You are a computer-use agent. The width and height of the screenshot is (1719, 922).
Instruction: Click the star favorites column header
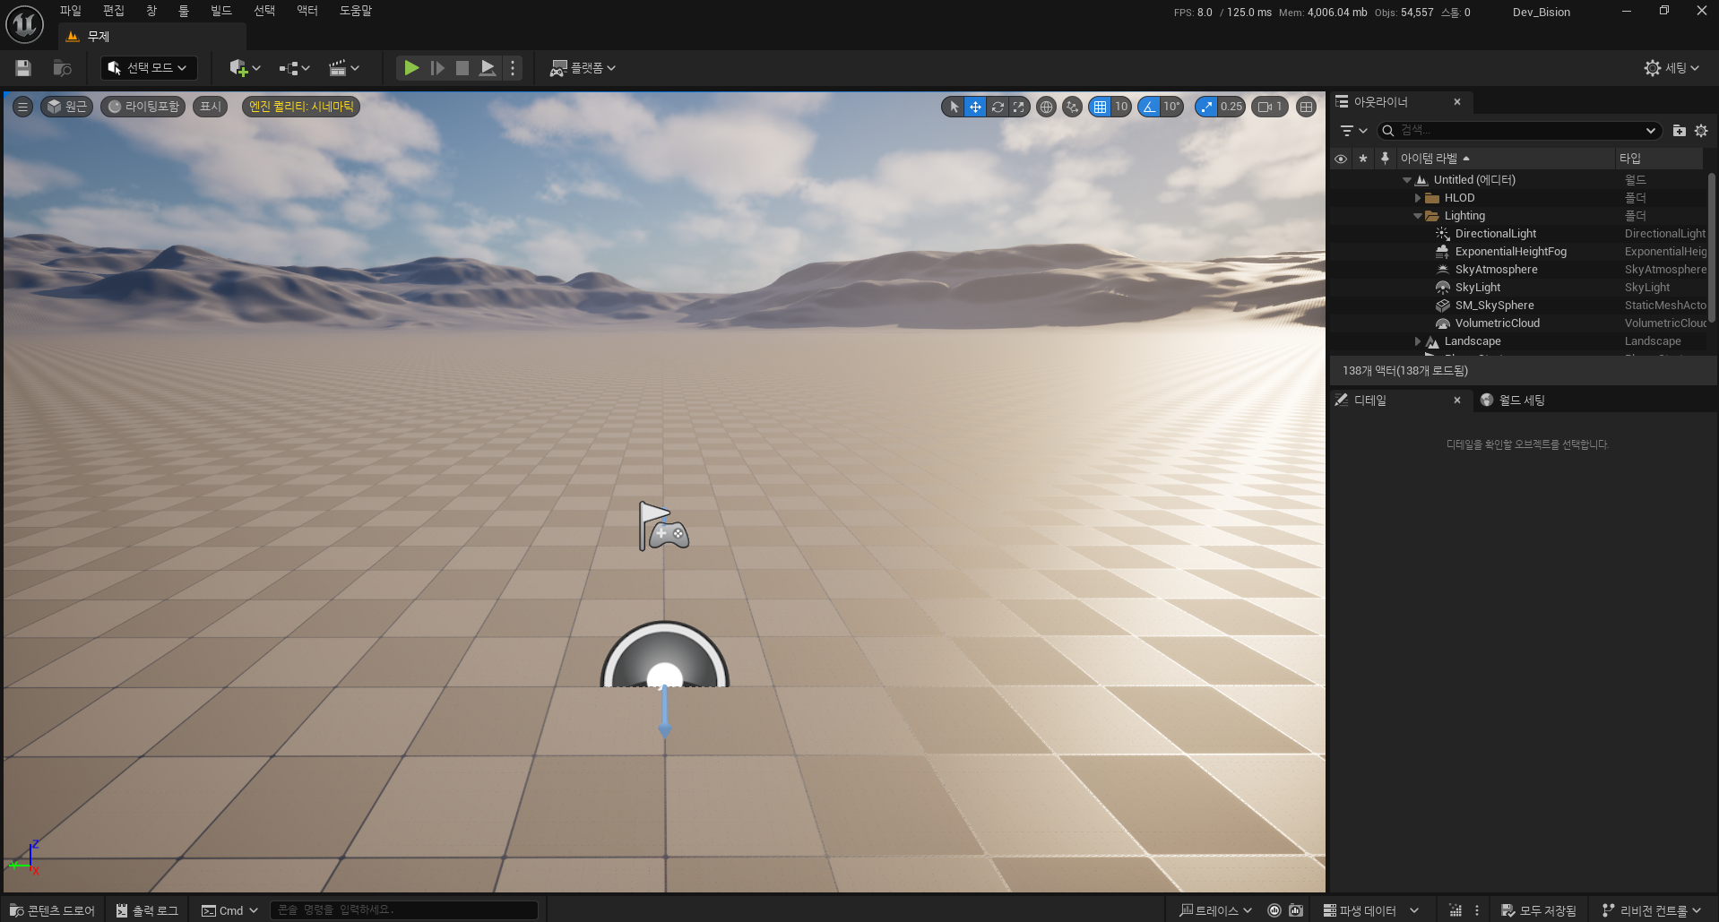click(1363, 159)
